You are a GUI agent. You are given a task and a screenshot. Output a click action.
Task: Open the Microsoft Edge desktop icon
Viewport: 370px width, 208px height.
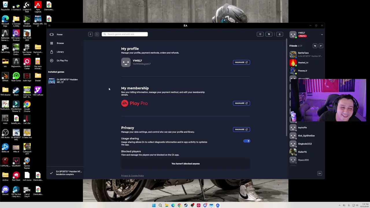pos(5,21)
